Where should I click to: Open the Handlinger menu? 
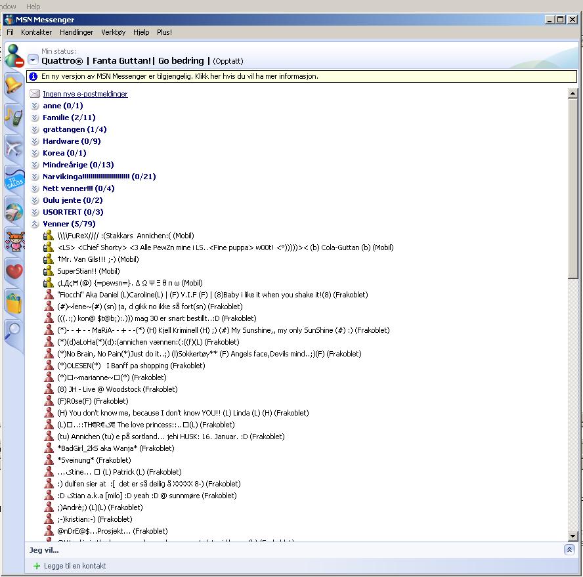[x=77, y=32]
